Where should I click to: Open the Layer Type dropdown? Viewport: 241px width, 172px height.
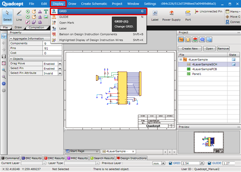98,163
